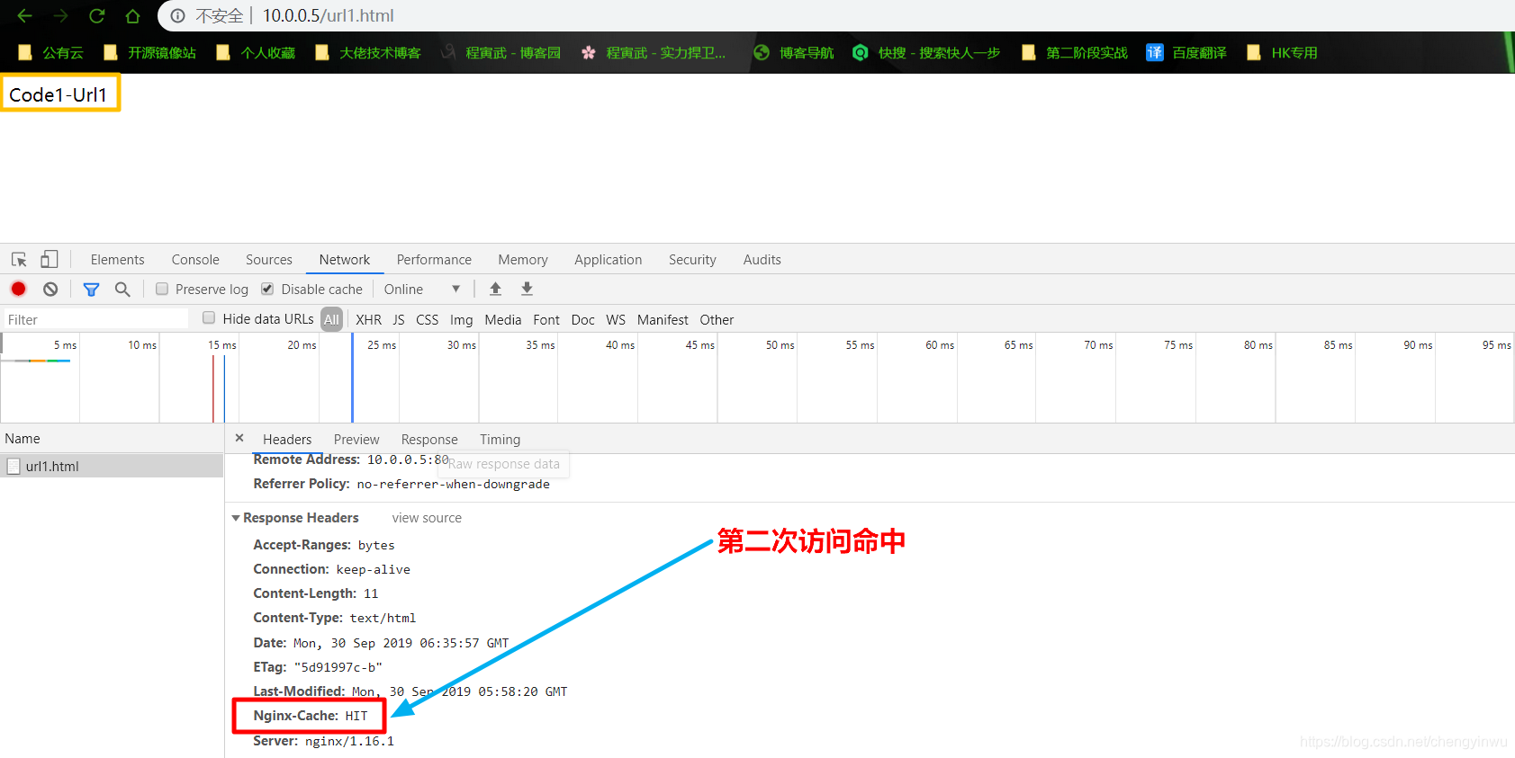
Task: Filter requests by Doc
Action: point(582,319)
